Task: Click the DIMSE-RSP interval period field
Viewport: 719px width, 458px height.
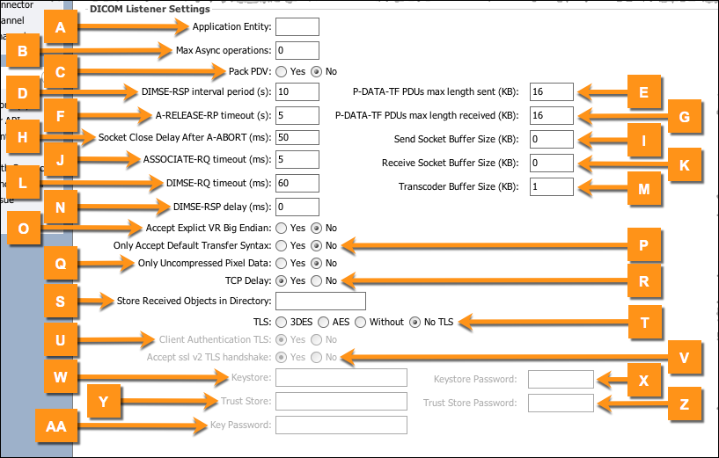Action: (297, 91)
